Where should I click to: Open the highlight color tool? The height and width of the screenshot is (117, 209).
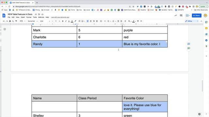click(75, 21)
